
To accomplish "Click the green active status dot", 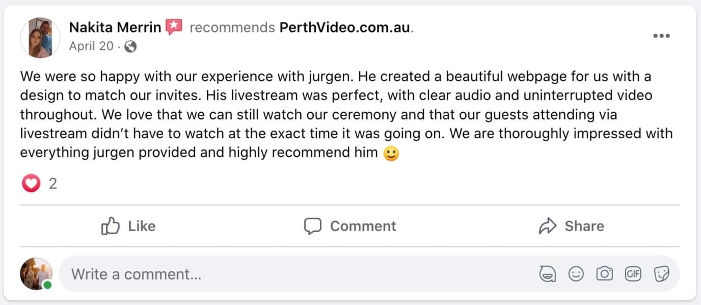I will (x=47, y=285).
